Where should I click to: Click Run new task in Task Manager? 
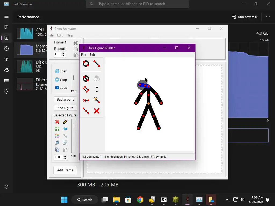click(x=245, y=17)
